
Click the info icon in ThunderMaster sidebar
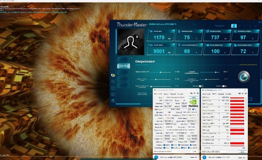tap(113, 95)
